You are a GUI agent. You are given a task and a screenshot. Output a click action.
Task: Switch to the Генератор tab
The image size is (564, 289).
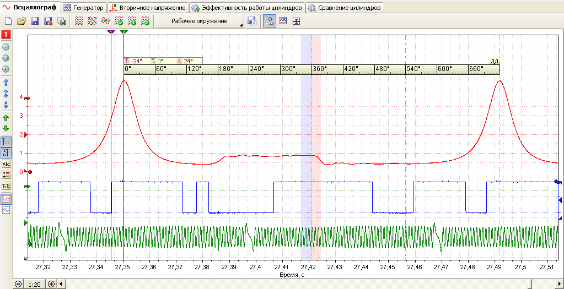83,8
